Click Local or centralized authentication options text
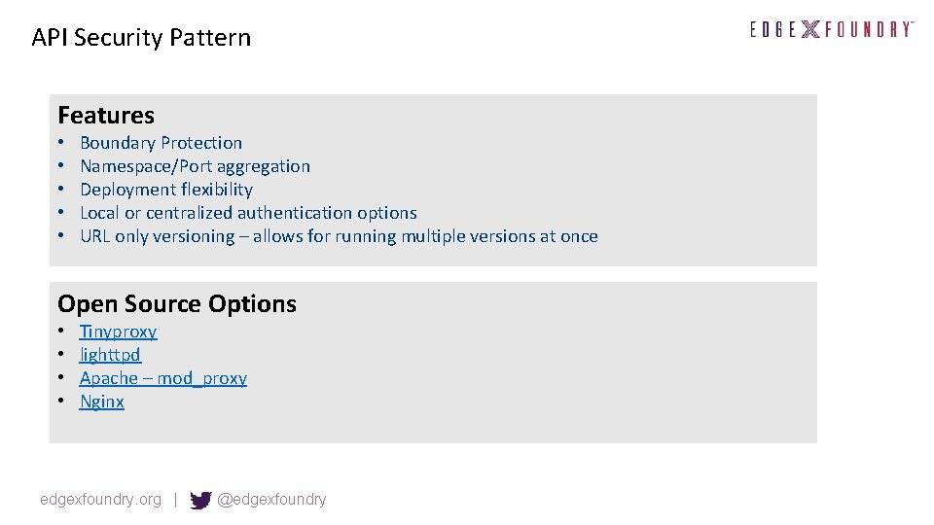Viewport: 934px width, 525px height. click(248, 213)
